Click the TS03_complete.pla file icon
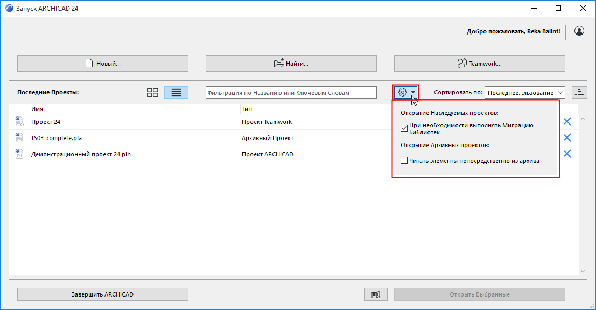 click(19, 137)
